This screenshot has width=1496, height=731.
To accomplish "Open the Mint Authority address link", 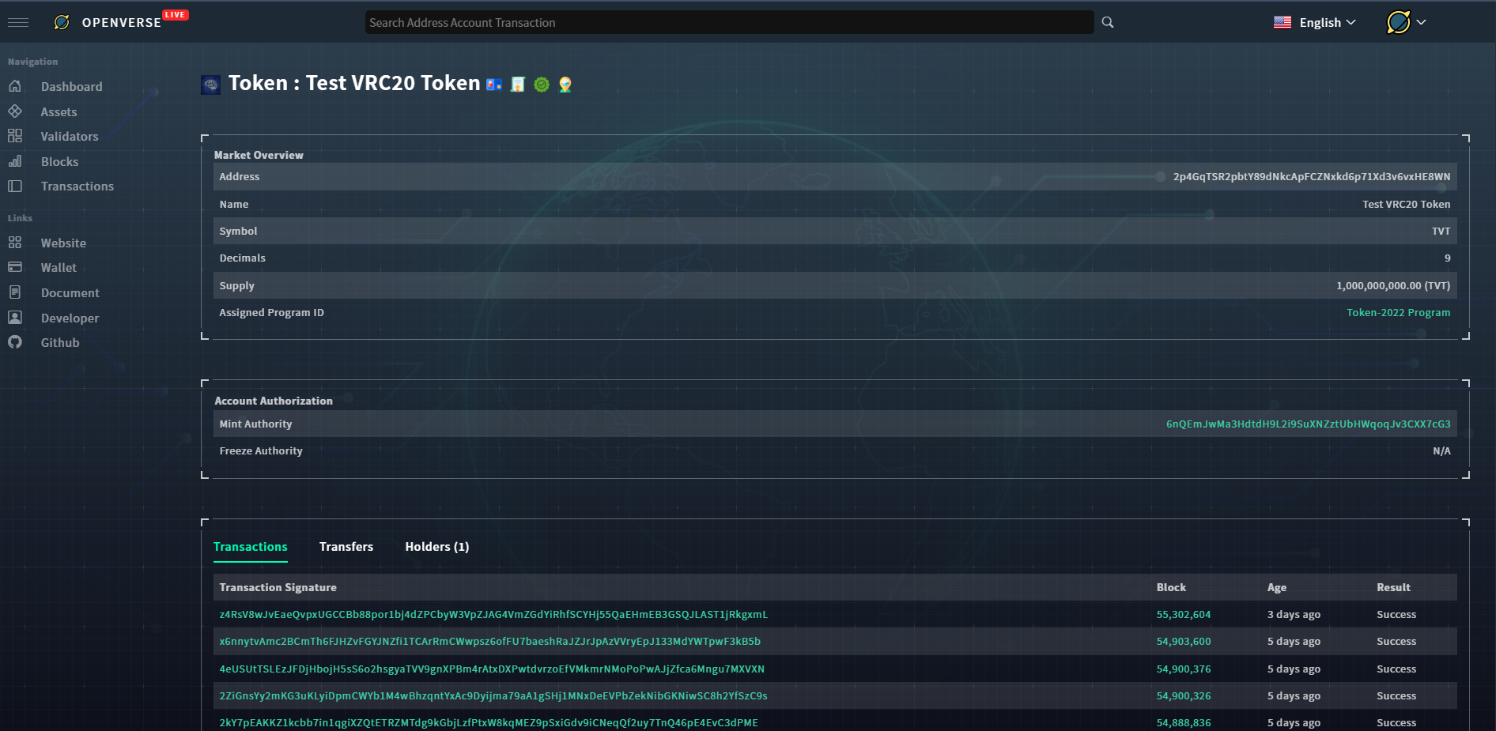I will point(1308,424).
